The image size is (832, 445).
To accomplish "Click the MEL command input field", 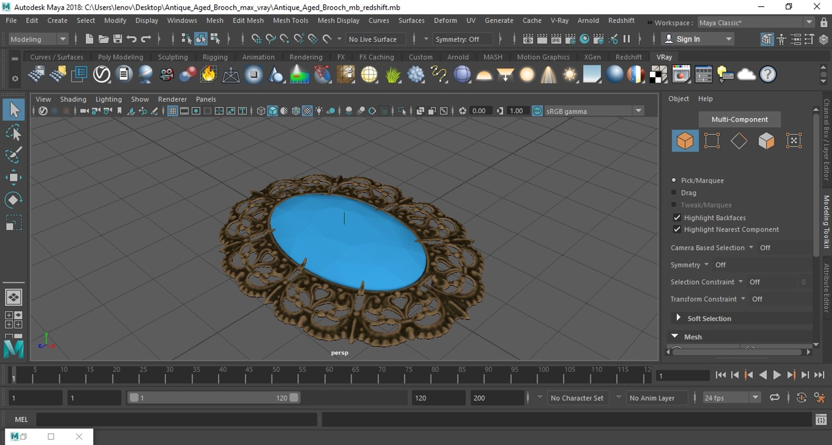I will [176, 419].
